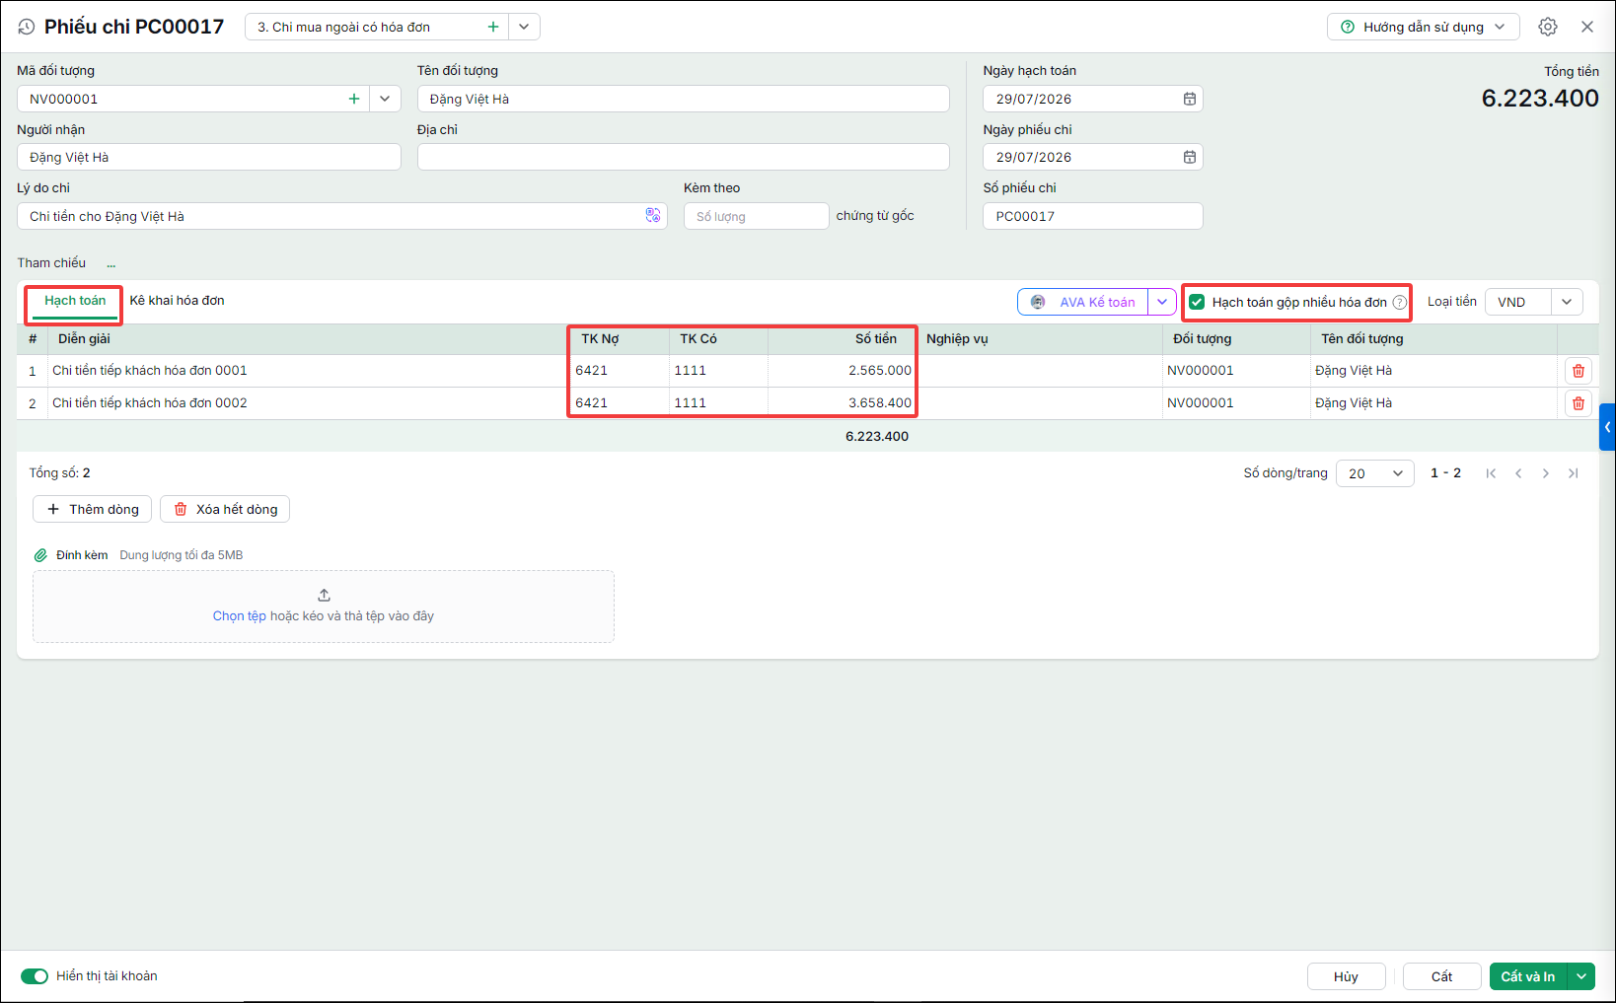Add new object with plus in Mã đối tượng
The width and height of the screenshot is (1616, 1003).
point(354,99)
